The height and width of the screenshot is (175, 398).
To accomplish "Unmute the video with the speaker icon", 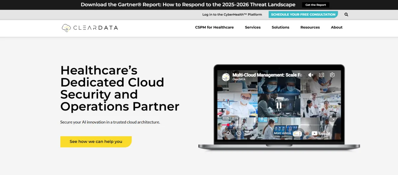I will pyautogui.click(x=311, y=75).
